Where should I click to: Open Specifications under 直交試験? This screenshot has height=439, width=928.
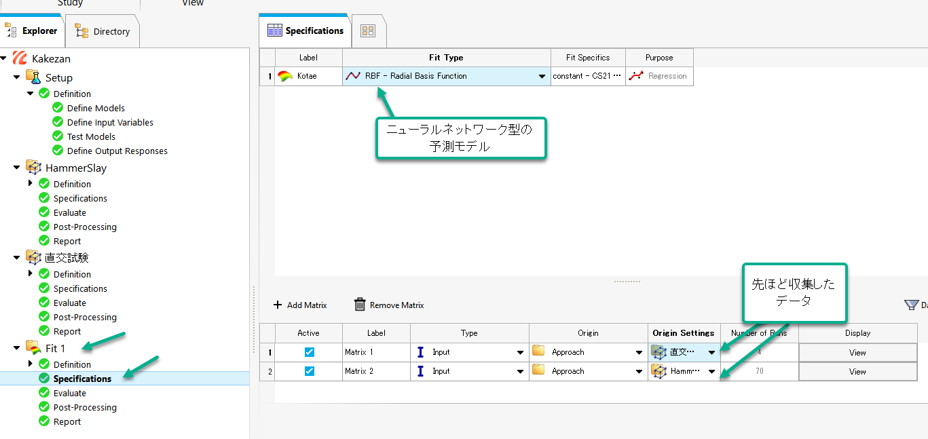[80, 288]
